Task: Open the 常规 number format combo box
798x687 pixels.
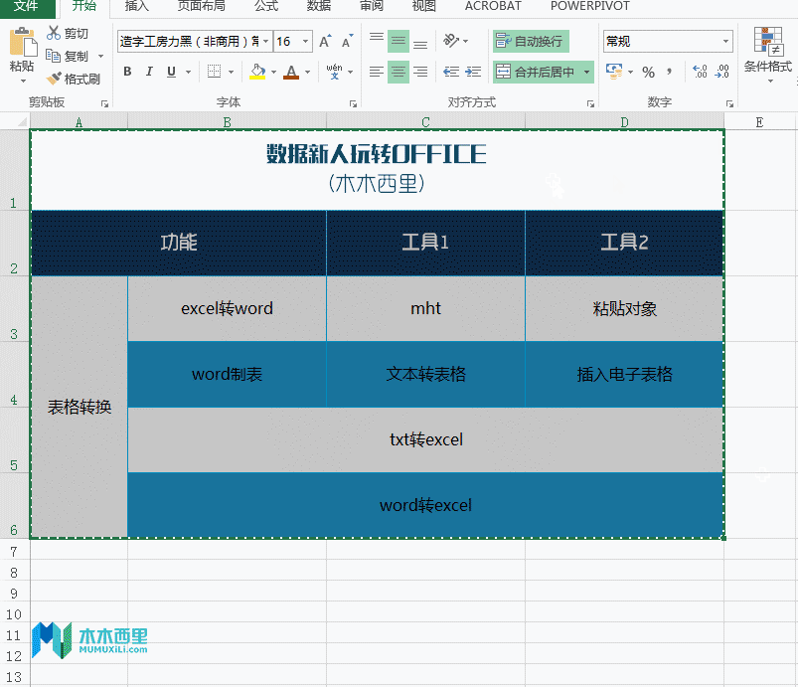Action: pyautogui.click(x=668, y=41)
